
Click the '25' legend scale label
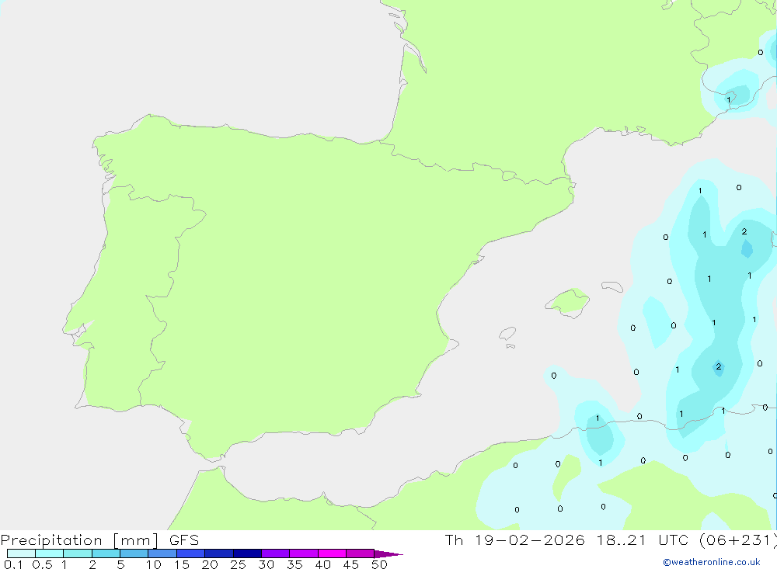click(238, 564)
